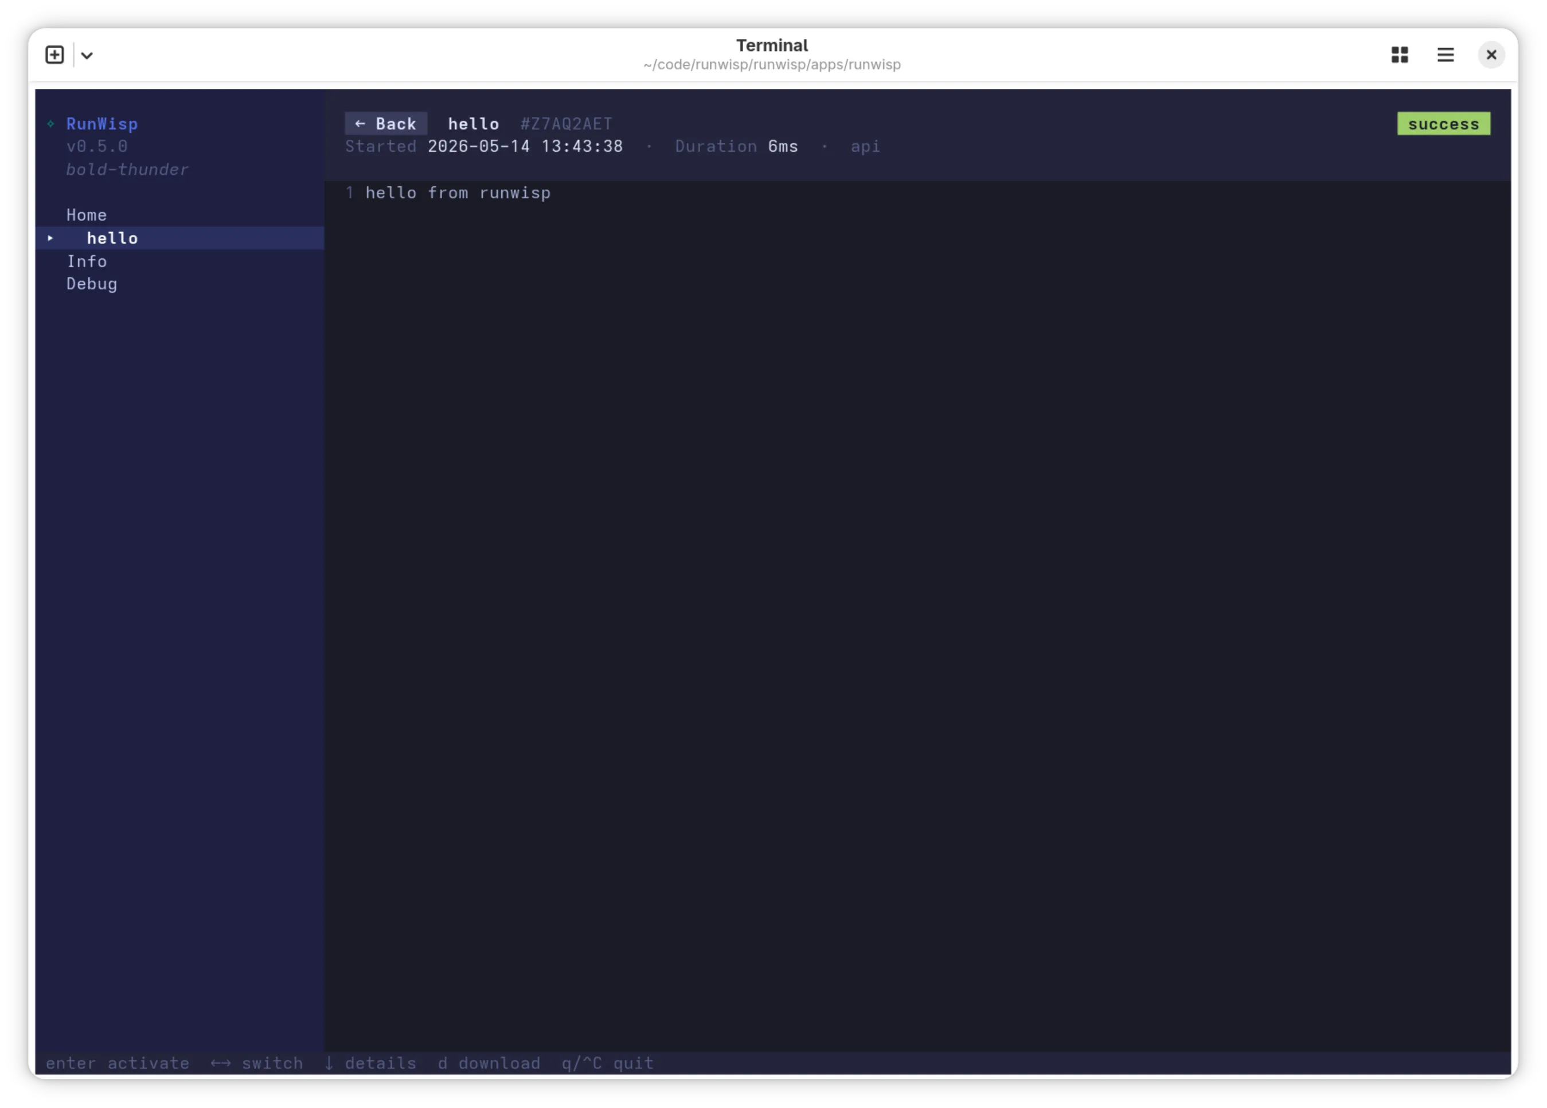Click the start timestamp 2026-05-14 13:43:38

tap(525, 146)
